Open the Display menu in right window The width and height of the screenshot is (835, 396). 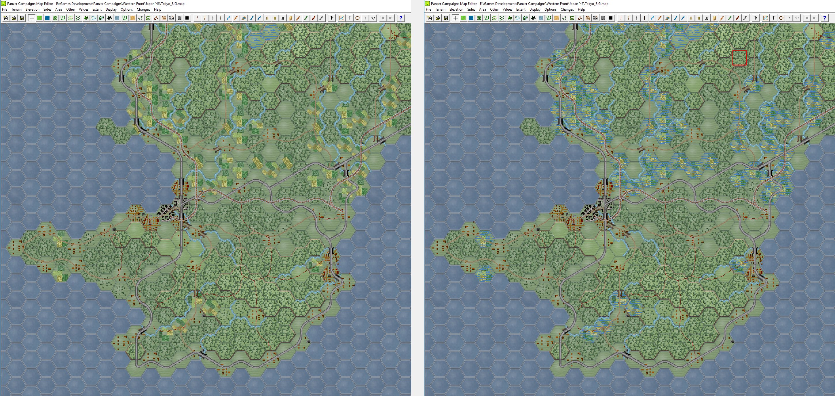535,9
